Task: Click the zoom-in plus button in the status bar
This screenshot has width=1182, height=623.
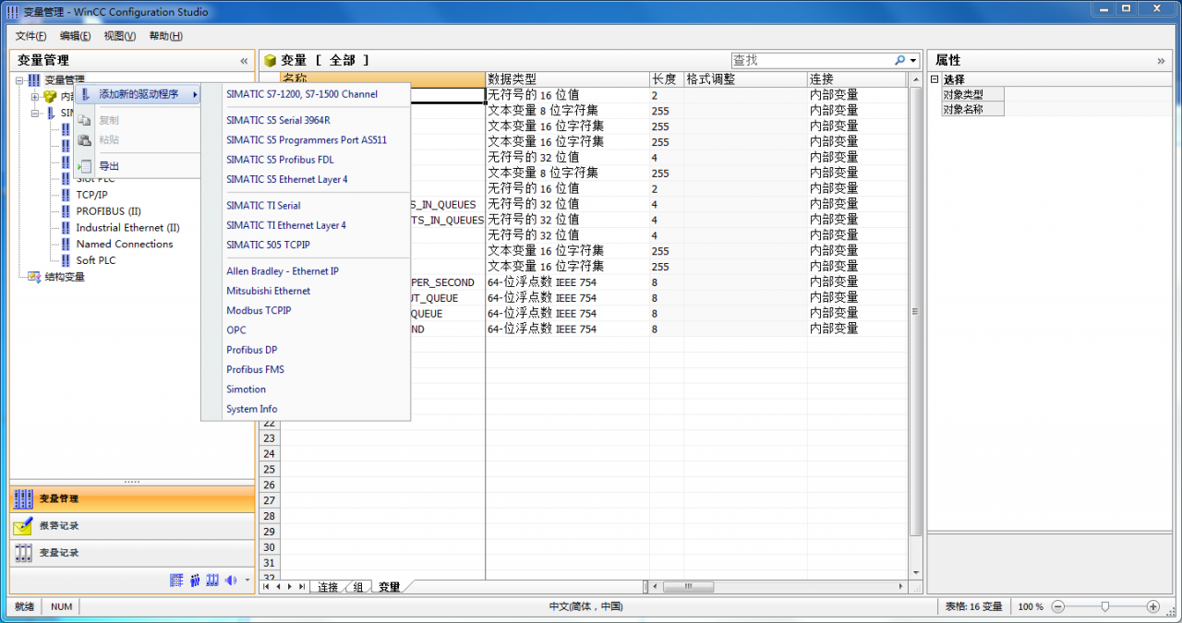Action: pos(1153,606)
